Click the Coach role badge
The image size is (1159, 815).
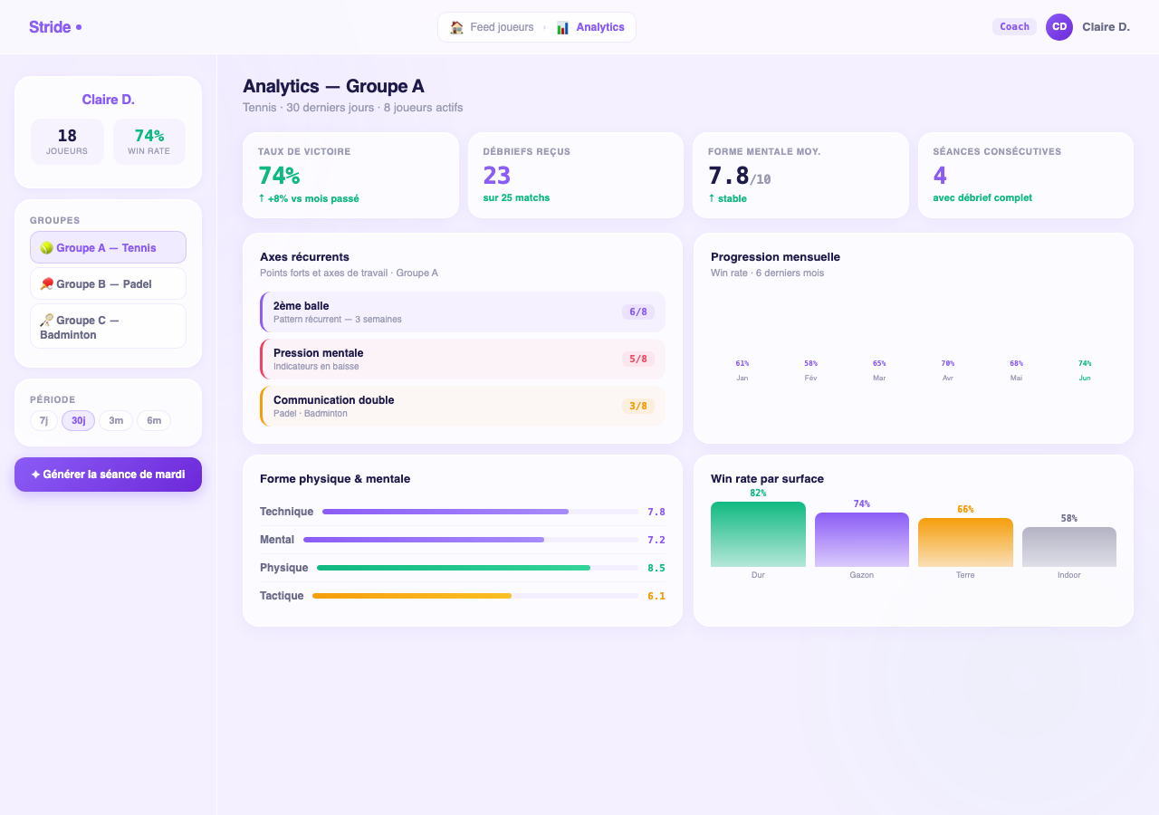1014,27
